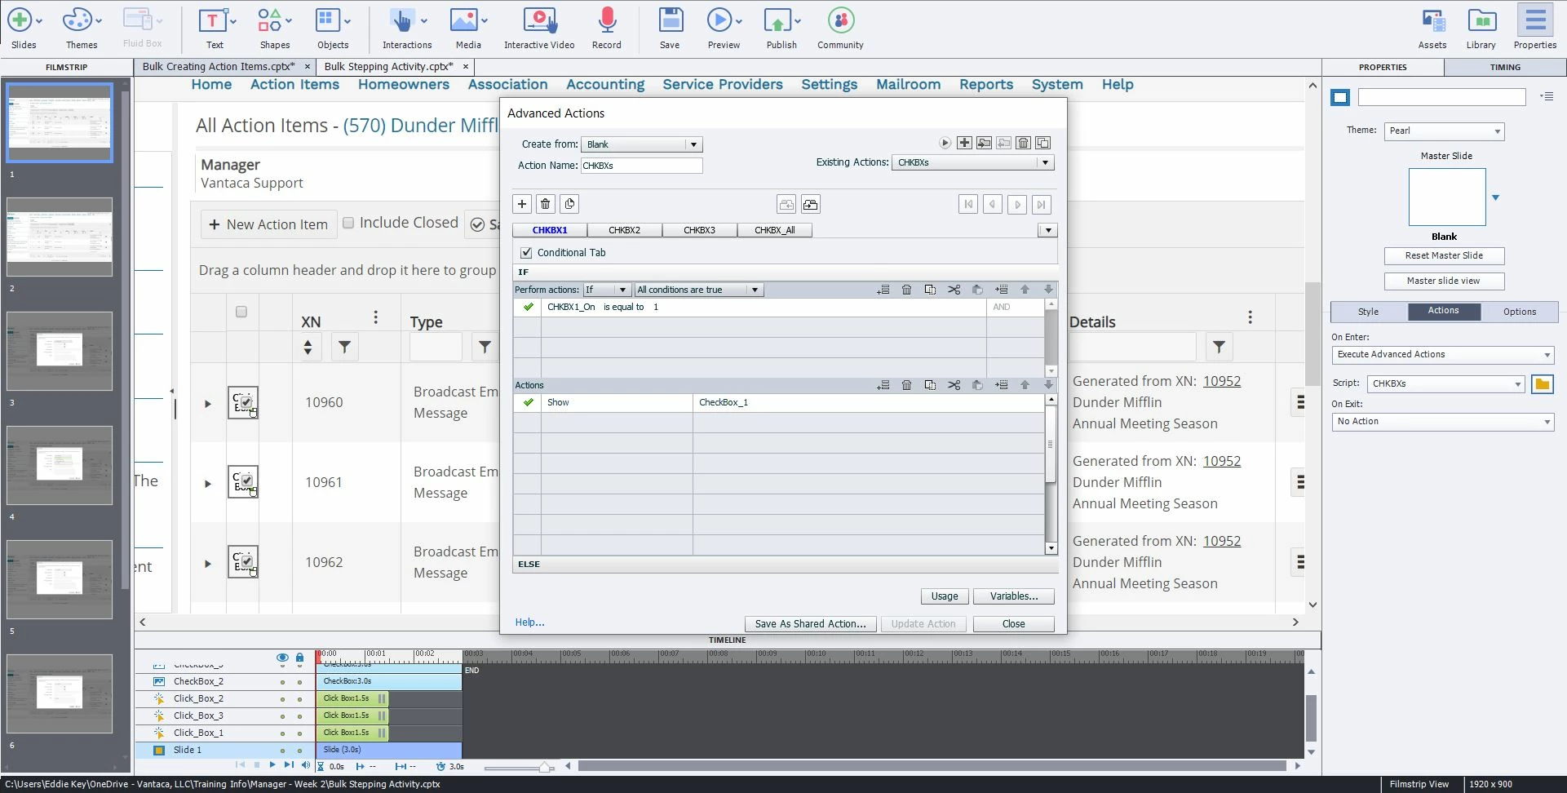Viewport: 1567px width, 793px height.
Task: Open the Perform actions If dropdown
Action: 606,290
